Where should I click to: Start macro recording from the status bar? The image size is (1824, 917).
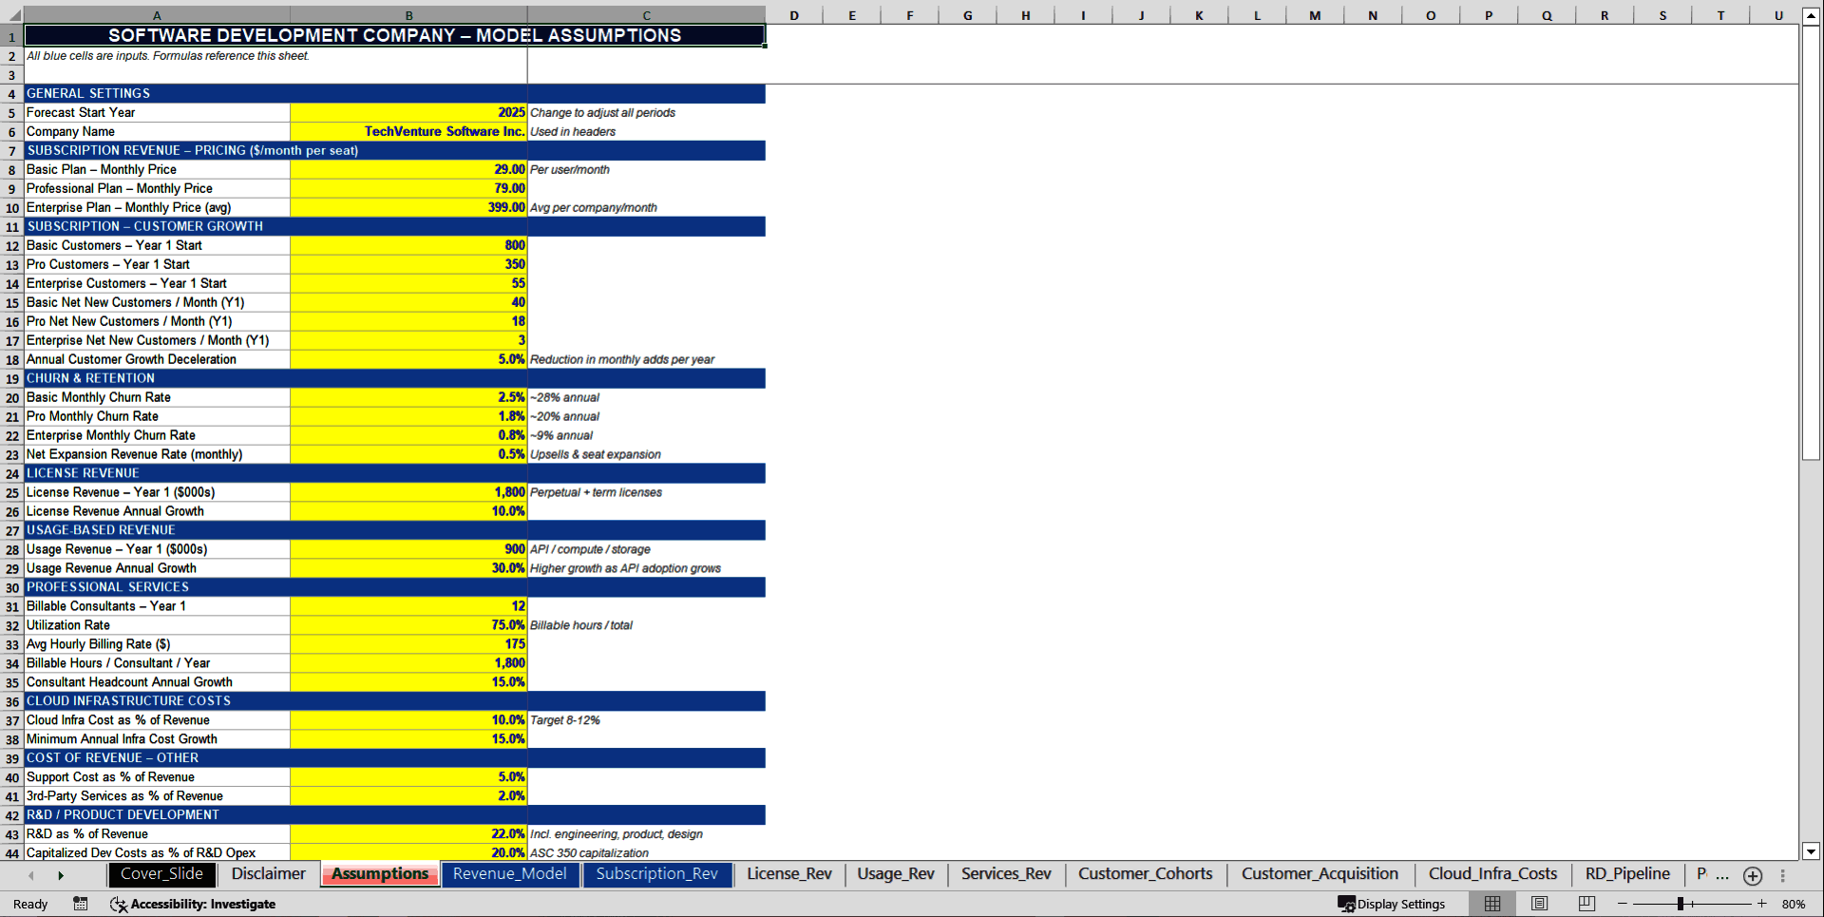pyautogui.click(x=81, y=904)
